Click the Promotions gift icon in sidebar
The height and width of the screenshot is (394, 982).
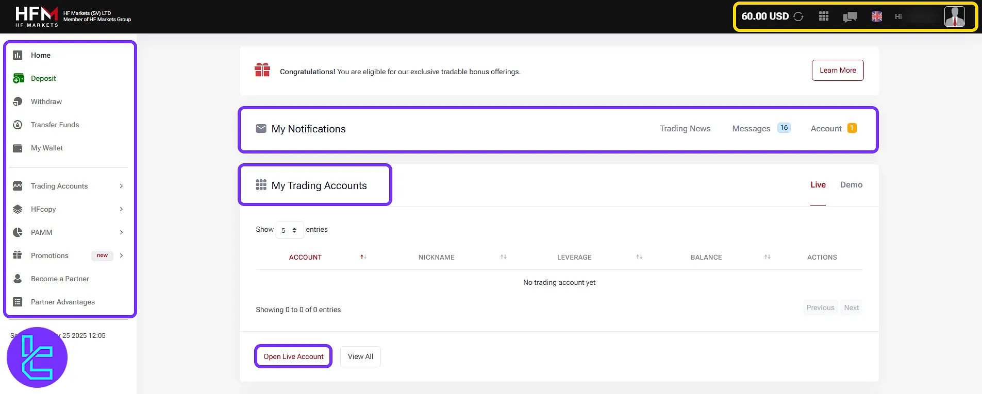coord(18,255)
